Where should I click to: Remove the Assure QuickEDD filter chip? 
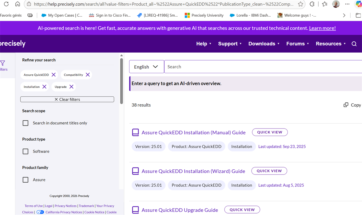53,75
